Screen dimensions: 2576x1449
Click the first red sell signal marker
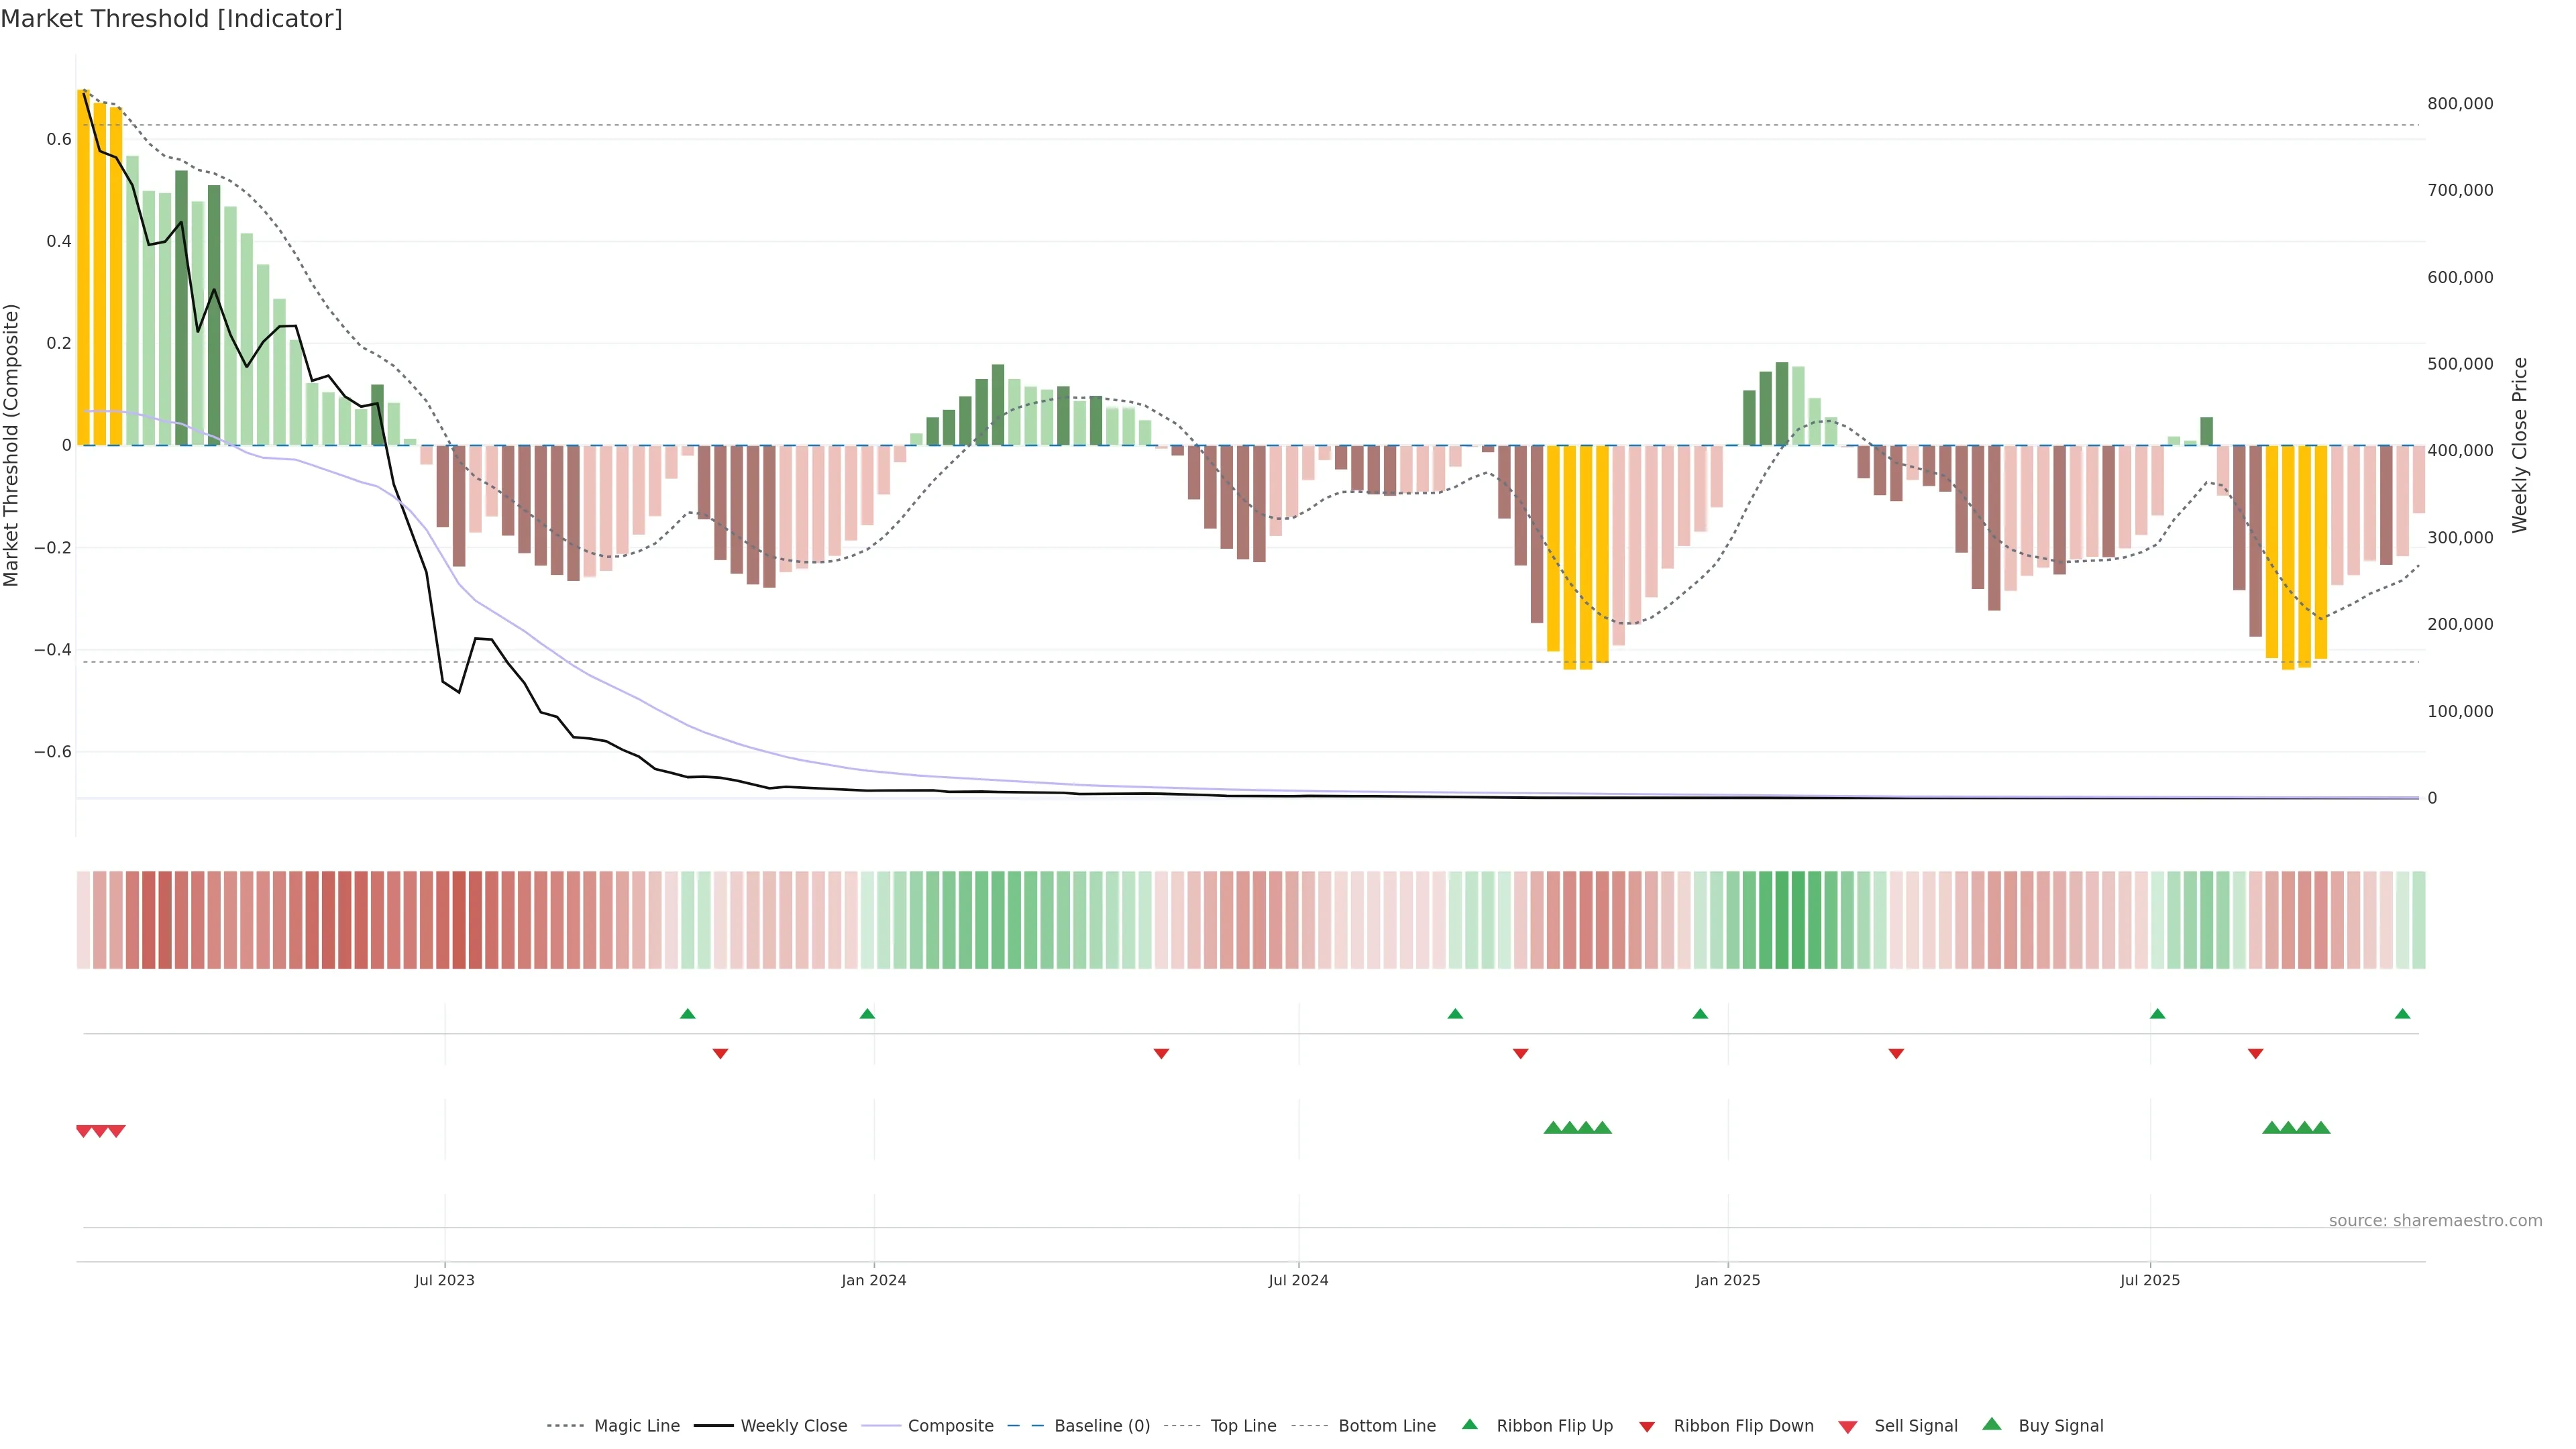pos(84,1131)
